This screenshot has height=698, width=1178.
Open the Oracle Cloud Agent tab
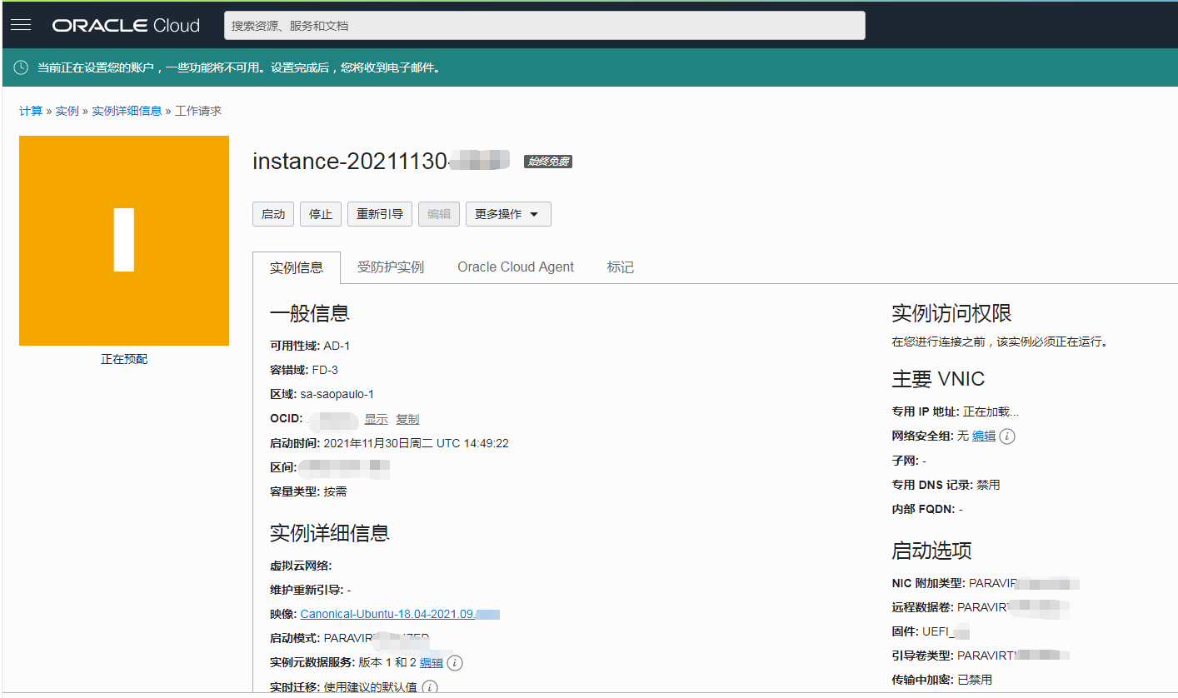(516, 267)
